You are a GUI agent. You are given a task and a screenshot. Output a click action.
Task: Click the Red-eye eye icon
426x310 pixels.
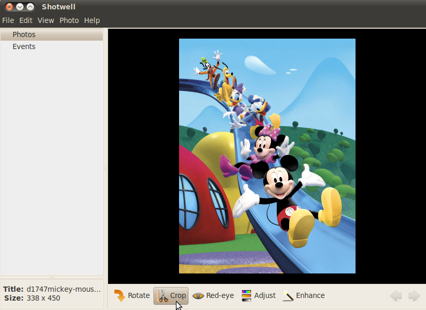[x=198, y=295]
